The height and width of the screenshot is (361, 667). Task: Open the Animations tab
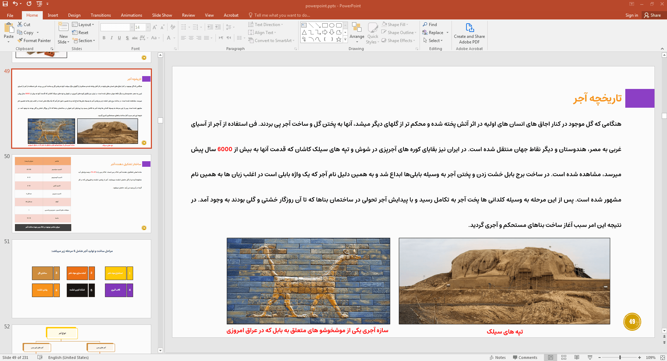[131, 15]
